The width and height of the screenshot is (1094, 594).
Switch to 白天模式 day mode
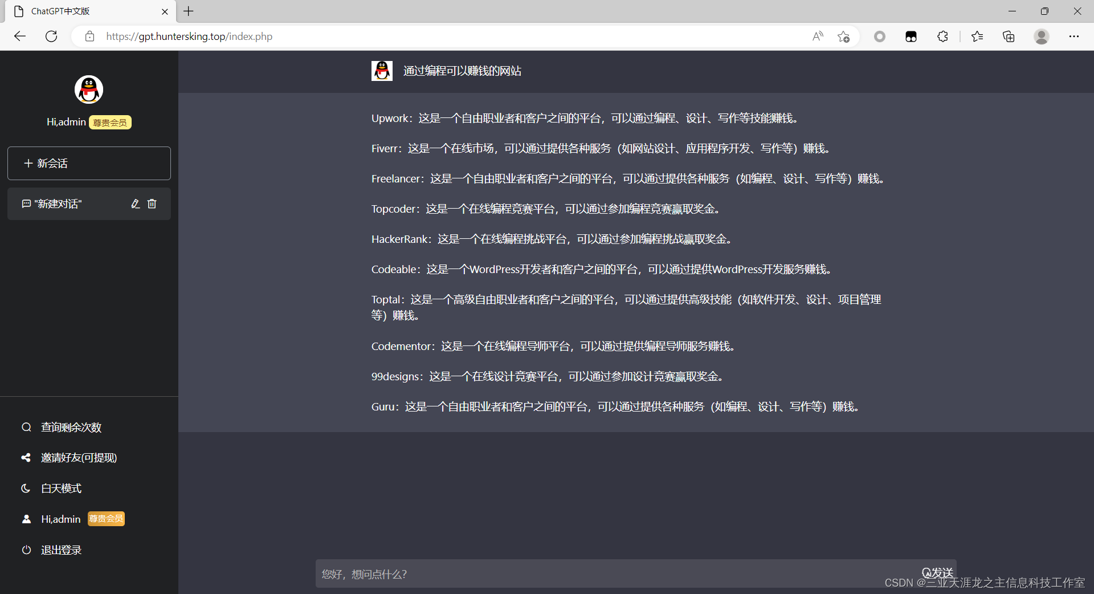coord(61,489)
